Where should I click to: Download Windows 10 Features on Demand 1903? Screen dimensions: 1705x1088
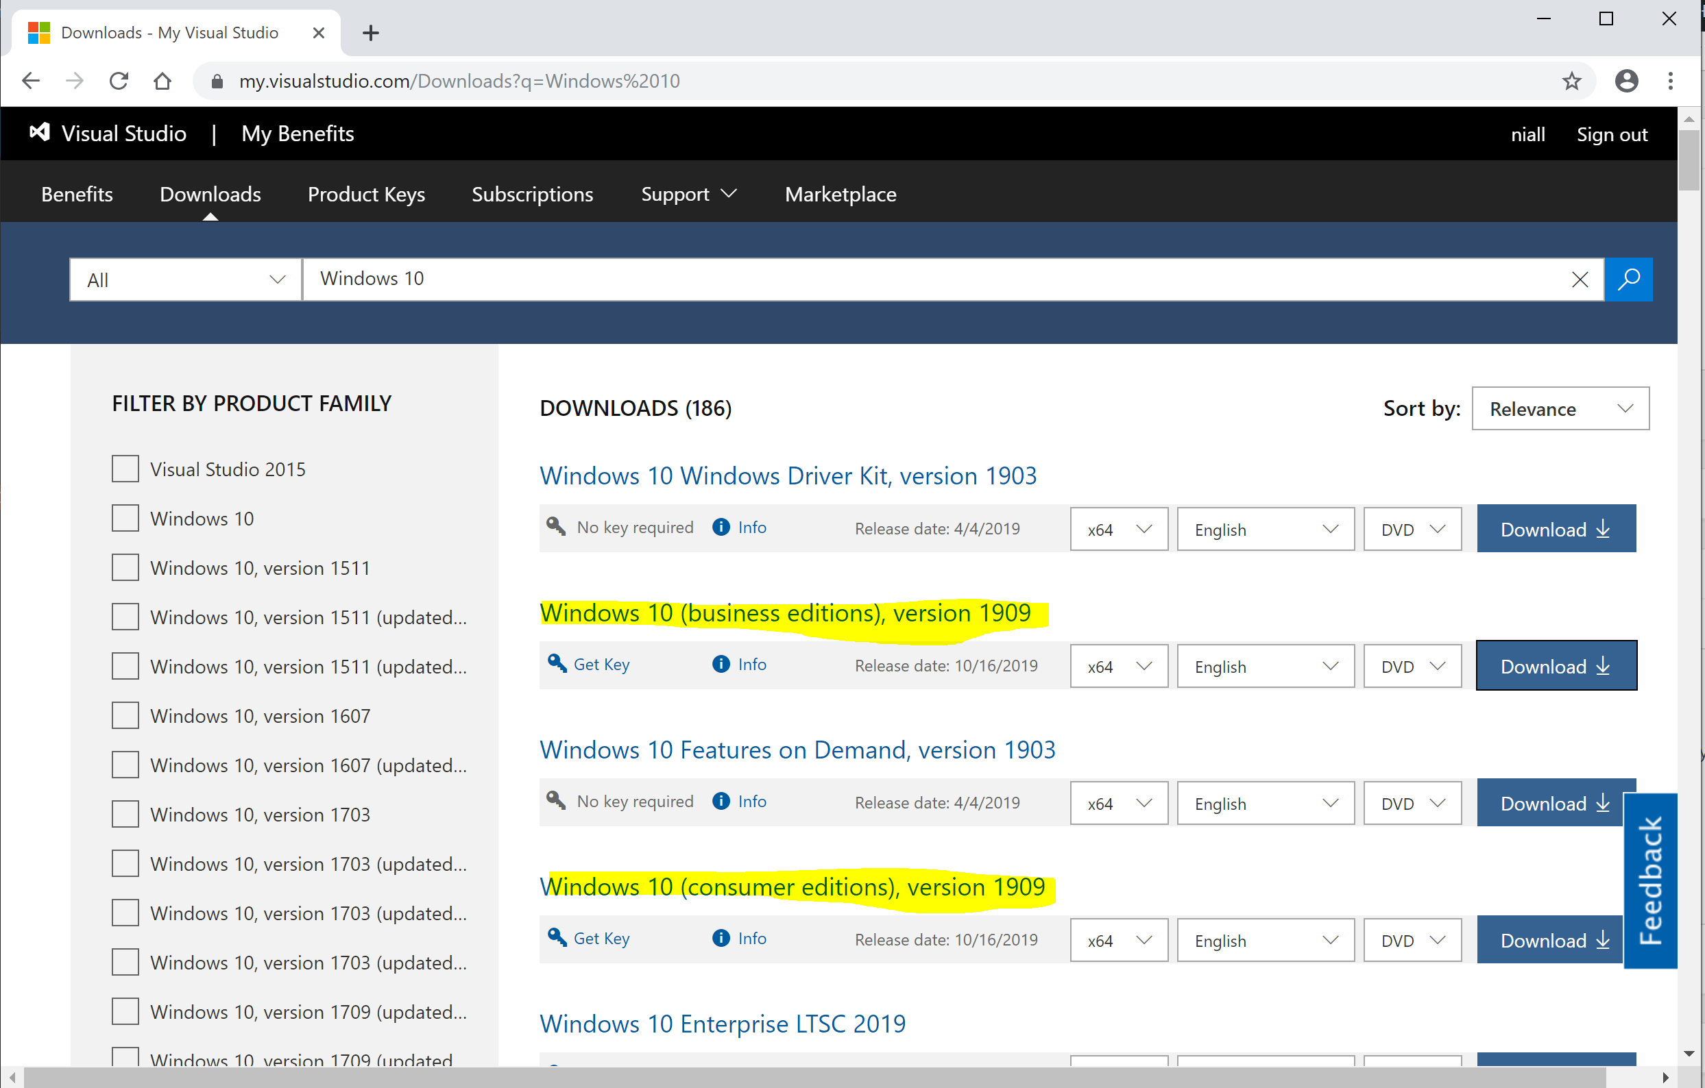tap(1551, 803)
